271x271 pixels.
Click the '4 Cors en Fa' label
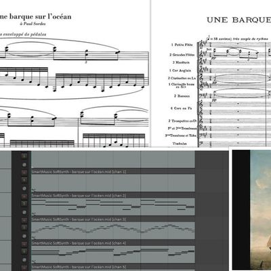pos(181,108)
